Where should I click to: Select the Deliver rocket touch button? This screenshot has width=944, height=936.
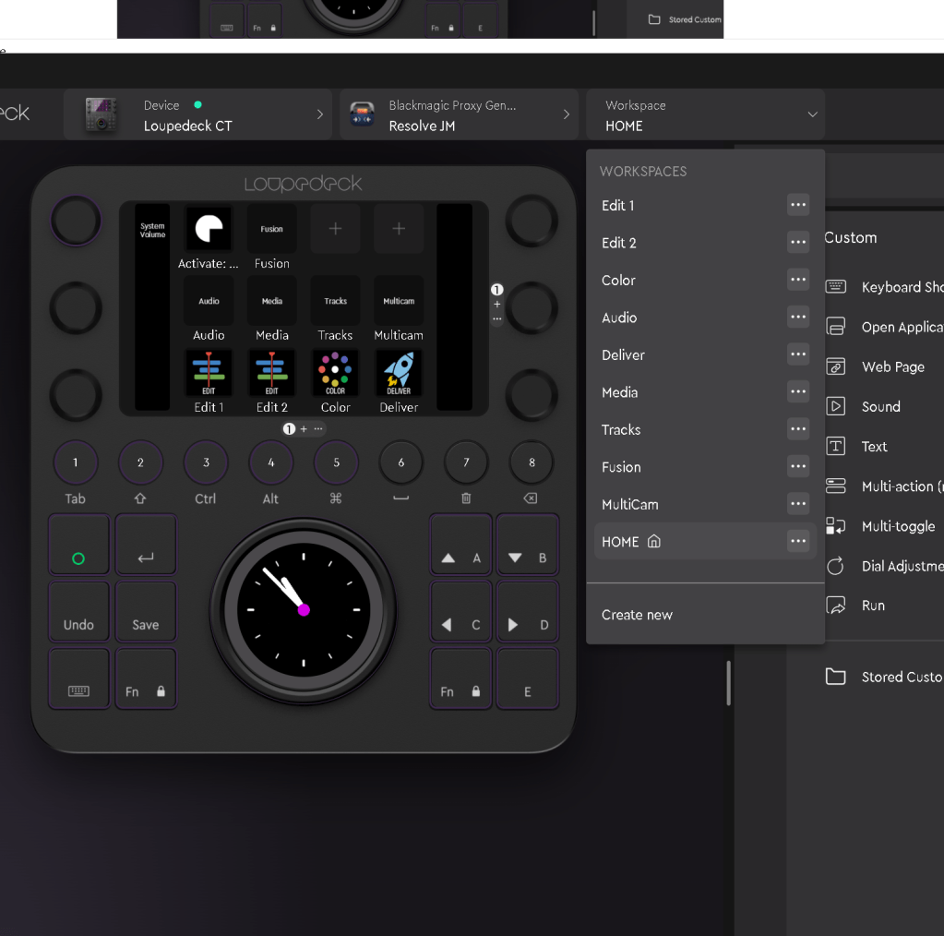(x=399, y=373)
